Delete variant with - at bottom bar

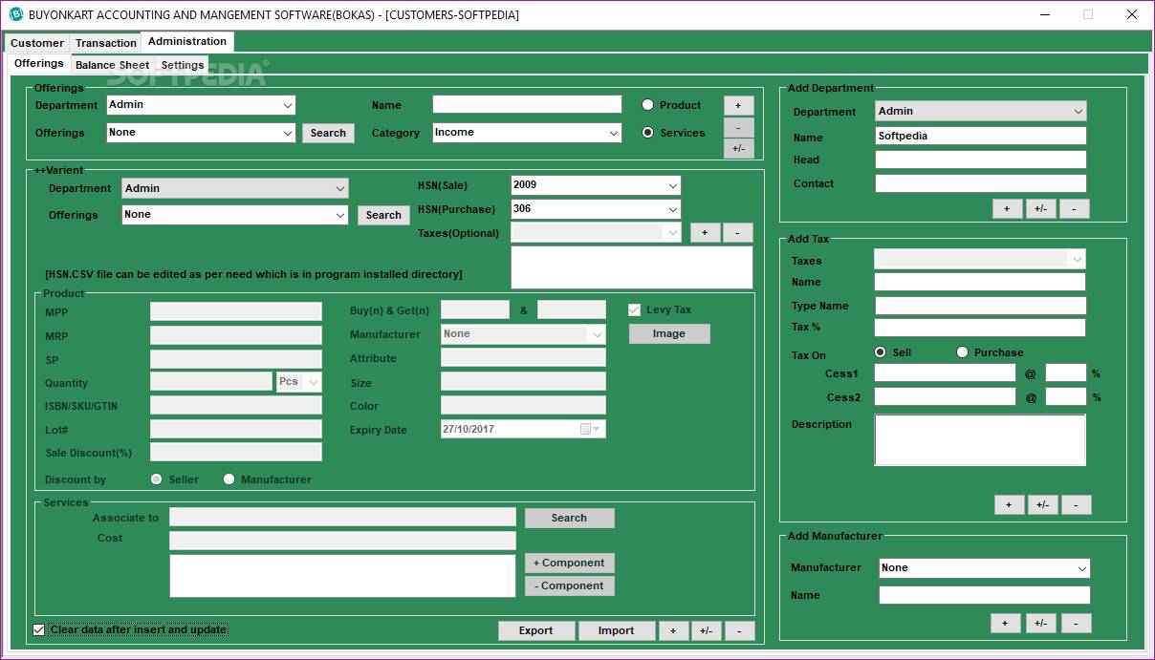point(739,630)
